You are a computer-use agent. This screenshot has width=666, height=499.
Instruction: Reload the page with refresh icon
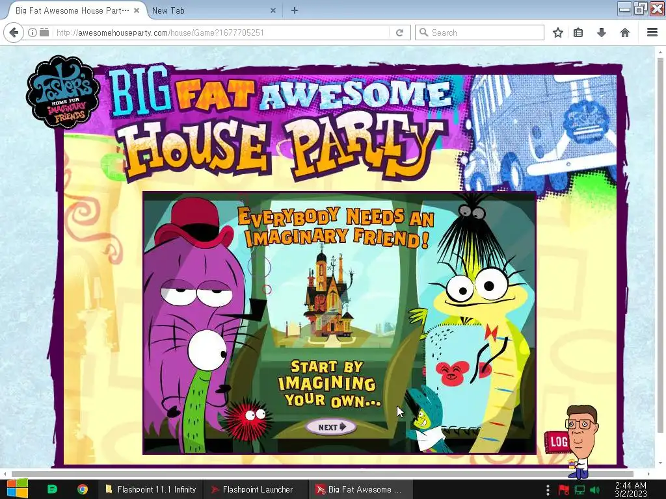click(x=399, y=32)
